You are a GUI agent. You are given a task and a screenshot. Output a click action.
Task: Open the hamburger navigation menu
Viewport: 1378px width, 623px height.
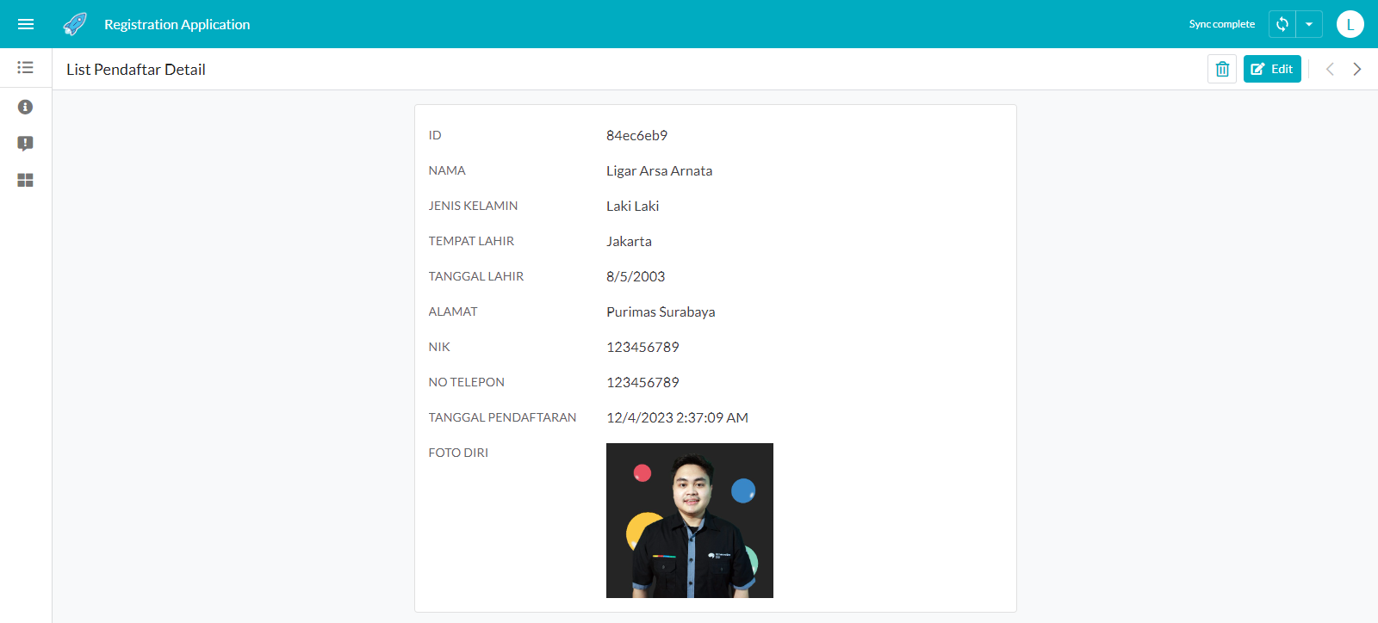tap(26, 24)
